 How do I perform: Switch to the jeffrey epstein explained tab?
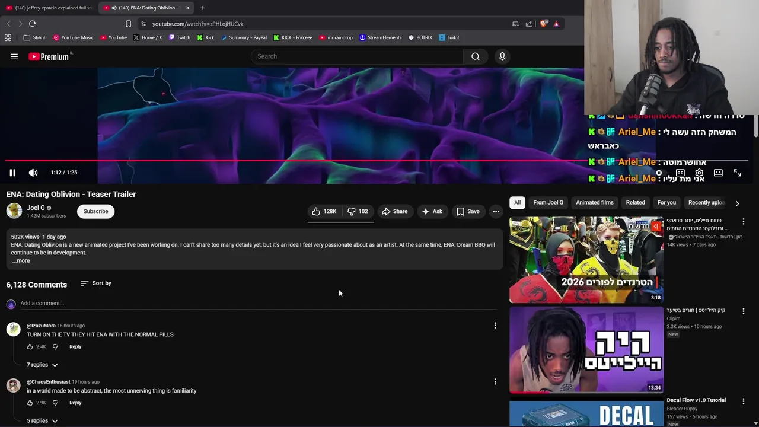tap(49, 8)
